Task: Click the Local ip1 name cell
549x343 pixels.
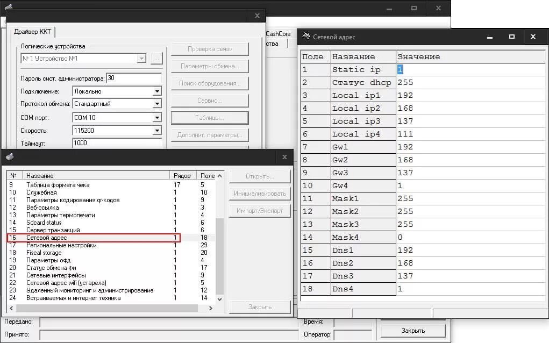Action: [x=363, y=96]
